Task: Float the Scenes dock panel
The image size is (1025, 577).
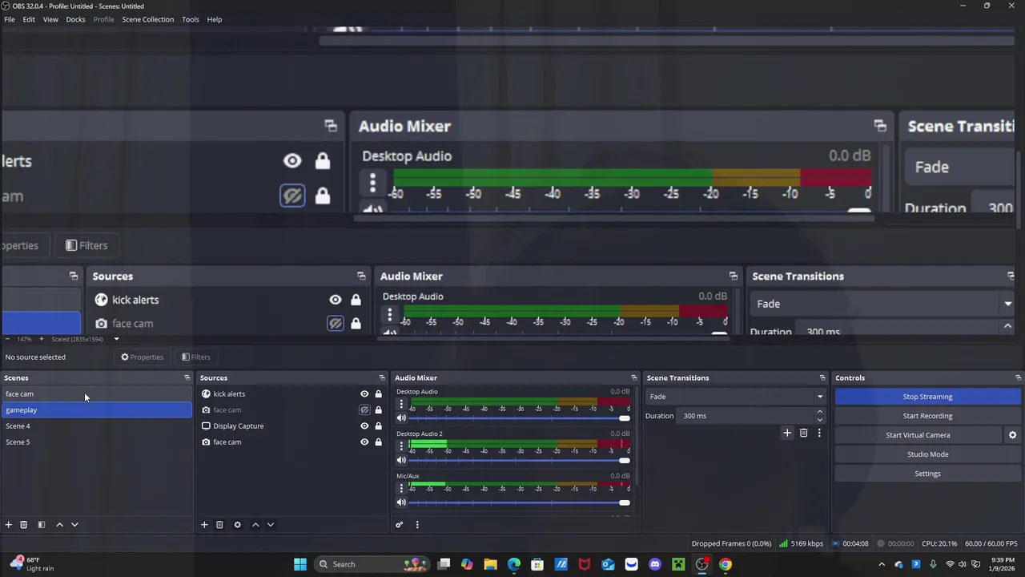Action: pyautogui.click(x=187, y=378)
